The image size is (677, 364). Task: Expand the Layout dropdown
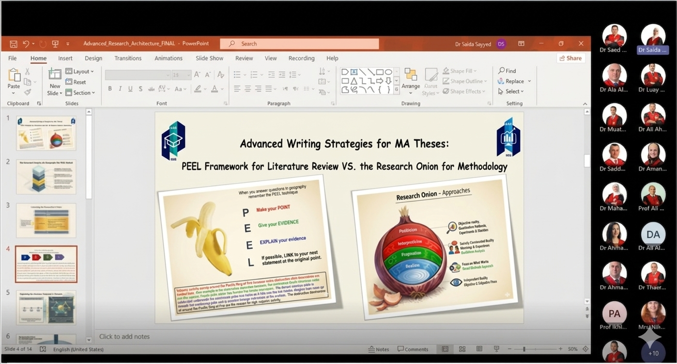(x=80, y=72)
